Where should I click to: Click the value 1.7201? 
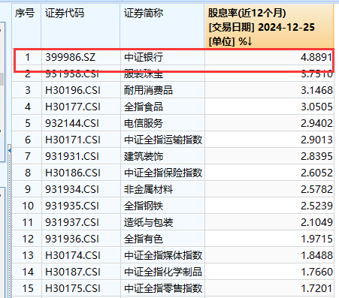click(x=316, y=288)
